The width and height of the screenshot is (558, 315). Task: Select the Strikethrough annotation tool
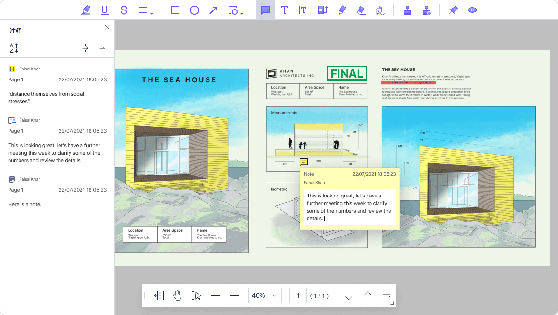click(x=124, y=10)
